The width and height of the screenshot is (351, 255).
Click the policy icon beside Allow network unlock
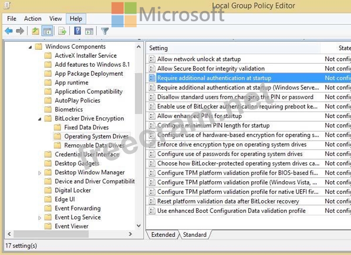(152, 59)
